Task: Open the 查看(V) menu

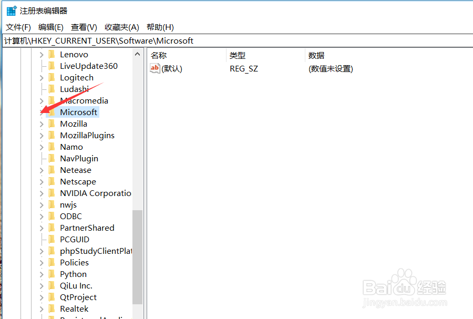Action: click(x=83, y=27)
